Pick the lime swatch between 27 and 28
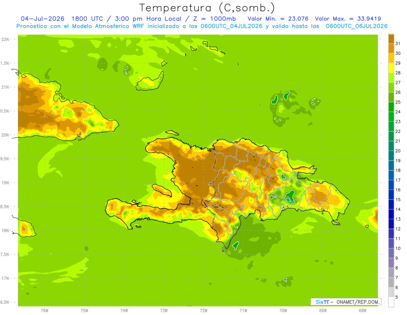 (391, 78)
